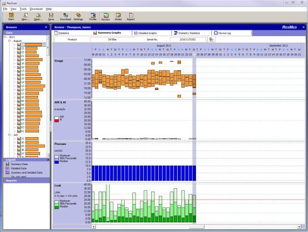308x232 pixels.
Task: Open the Tools menu
Action: (x=23, y=9)
